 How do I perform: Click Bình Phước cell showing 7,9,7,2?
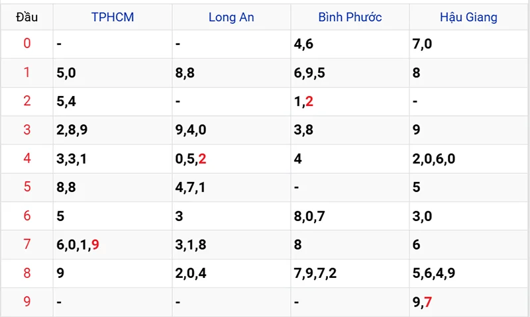(315, 273)
